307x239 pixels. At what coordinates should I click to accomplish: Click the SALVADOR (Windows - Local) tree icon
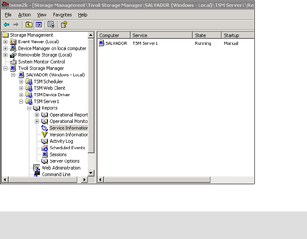[21, 75]
